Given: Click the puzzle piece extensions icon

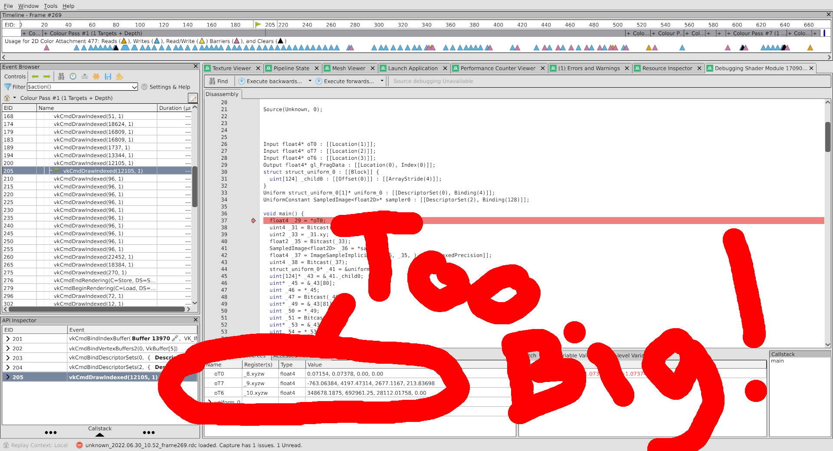Looking at the screenshot, I should tap(119, 76).
